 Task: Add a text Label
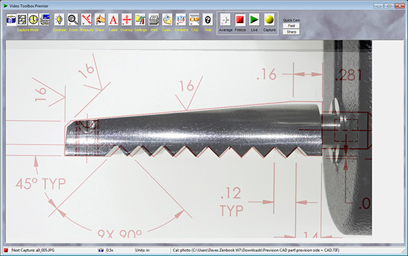tap(113, 20)
